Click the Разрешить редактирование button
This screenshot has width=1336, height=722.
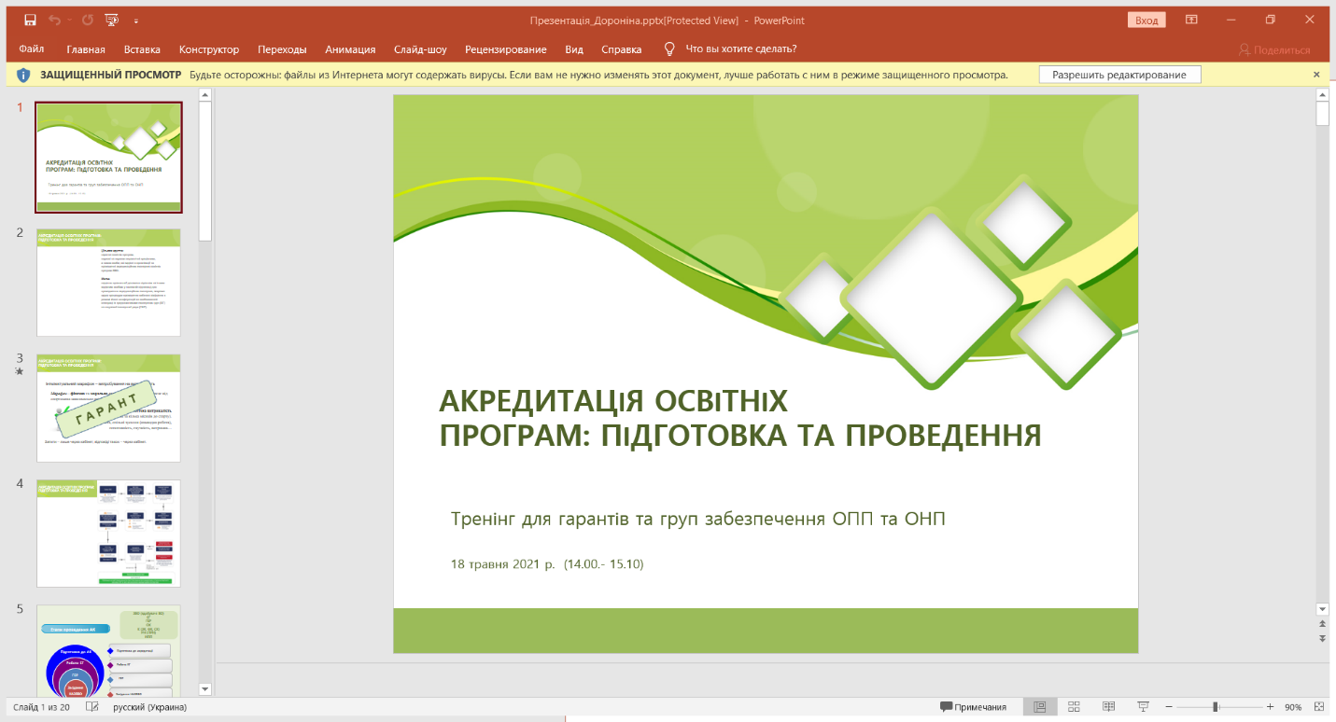point(1118,74)
